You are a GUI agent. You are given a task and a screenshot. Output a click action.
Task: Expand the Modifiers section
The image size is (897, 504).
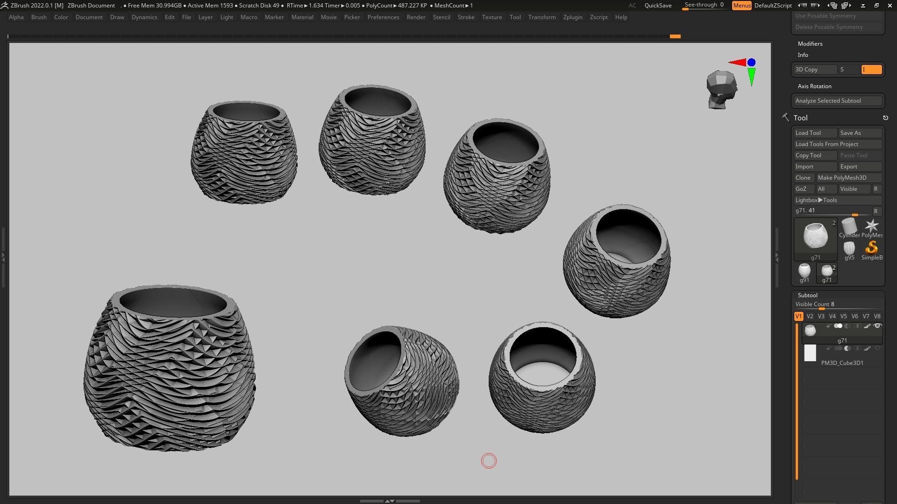coord(810,44)
